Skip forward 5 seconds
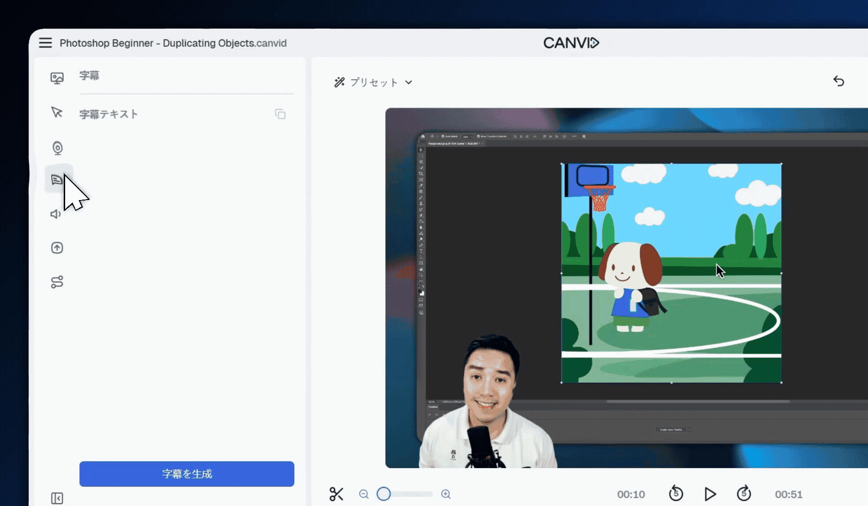 [x=744, y=494]
